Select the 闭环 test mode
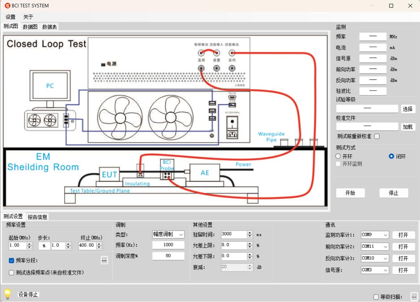This screenshot has width=420, height=302. click(391, 156)
